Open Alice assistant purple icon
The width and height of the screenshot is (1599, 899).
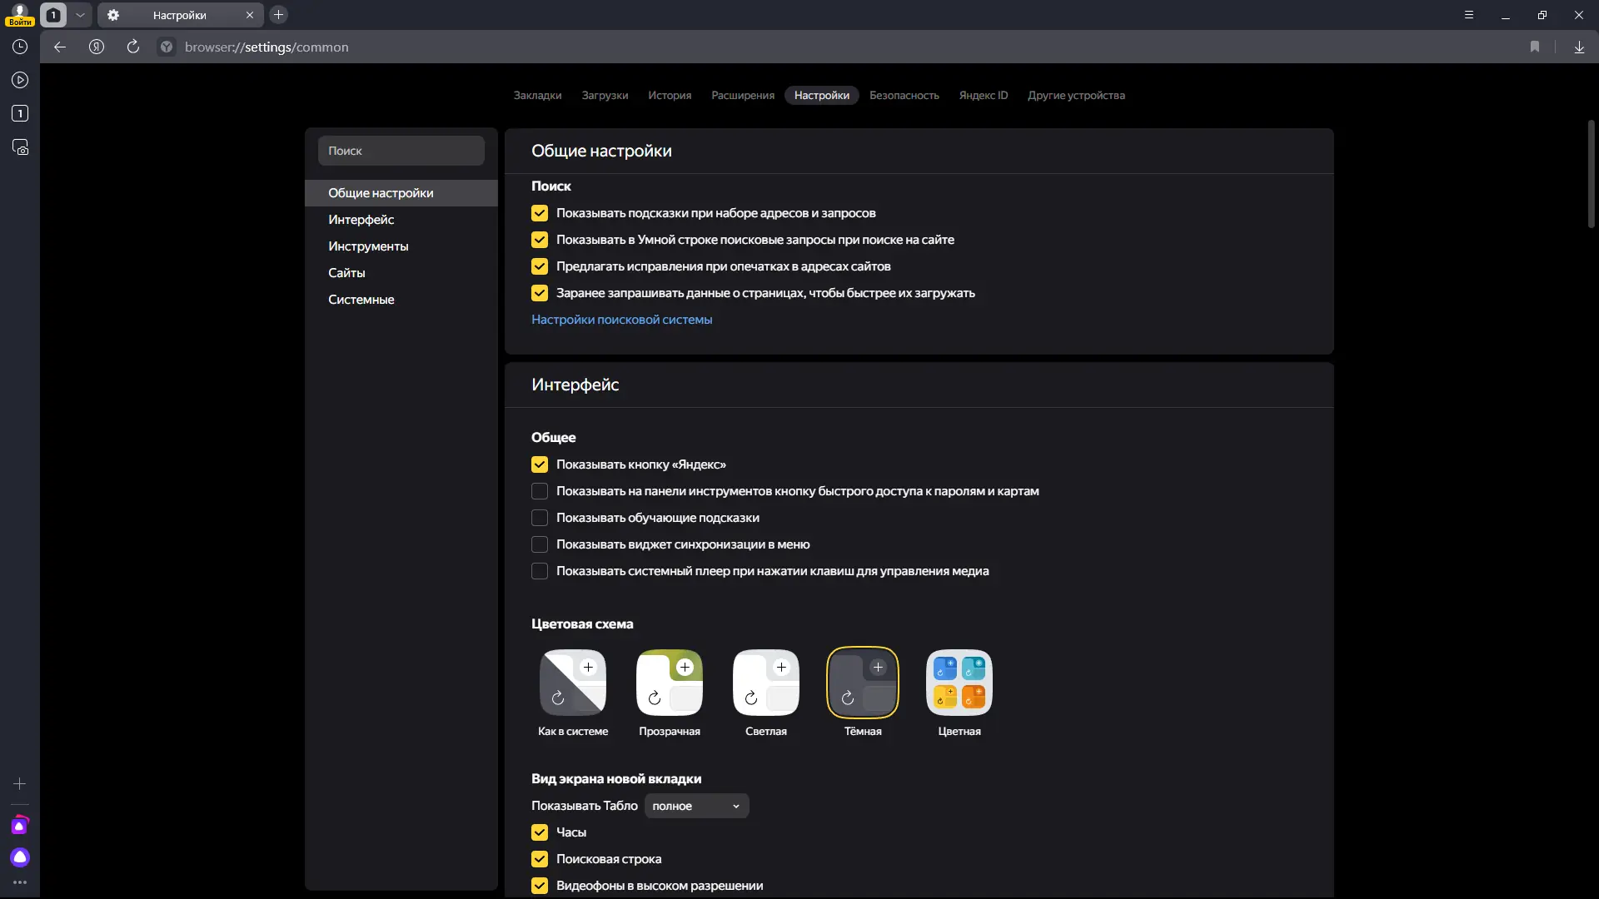20,857
